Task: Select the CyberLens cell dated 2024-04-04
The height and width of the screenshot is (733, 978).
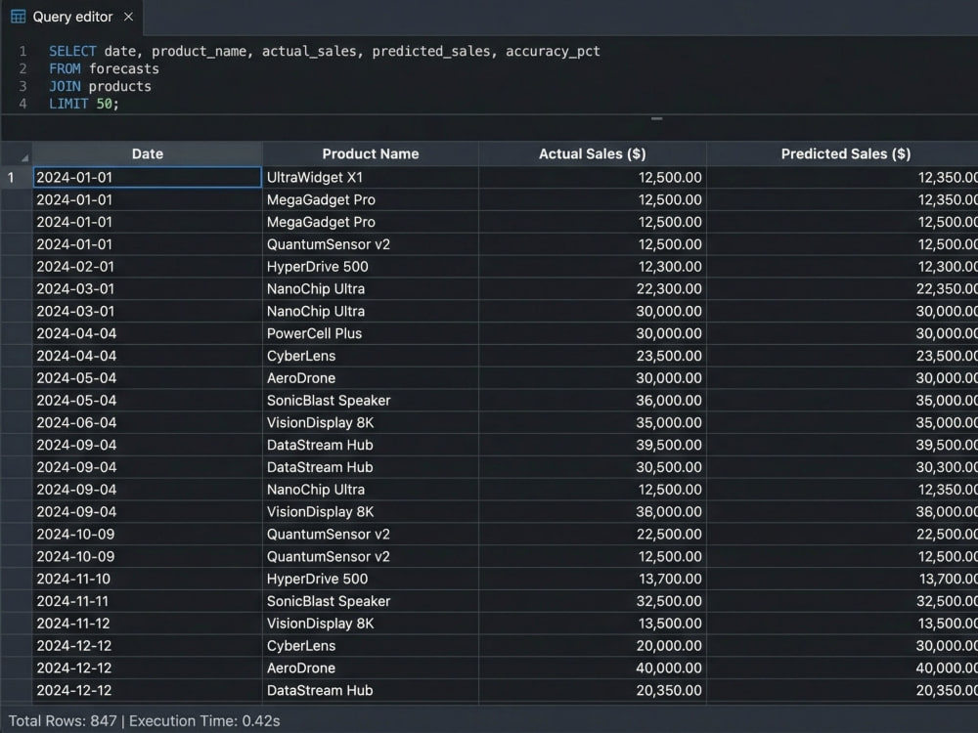Action: pyautogui.click(x=371, y=356)
